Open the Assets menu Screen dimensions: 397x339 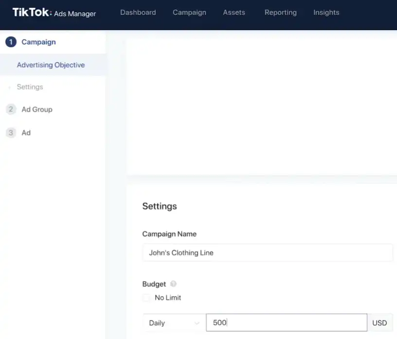pyautogui.click(x=234, y=13)
